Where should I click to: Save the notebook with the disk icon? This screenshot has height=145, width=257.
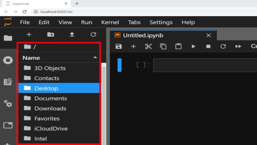point(118,47)
